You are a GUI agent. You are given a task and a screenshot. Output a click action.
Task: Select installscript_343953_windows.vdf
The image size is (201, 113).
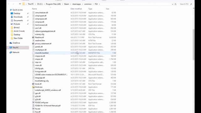pos(48,90)
